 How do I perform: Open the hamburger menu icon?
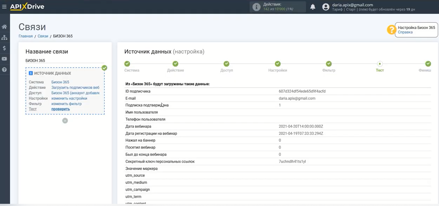pyautogui.click(x=4, y=7)
